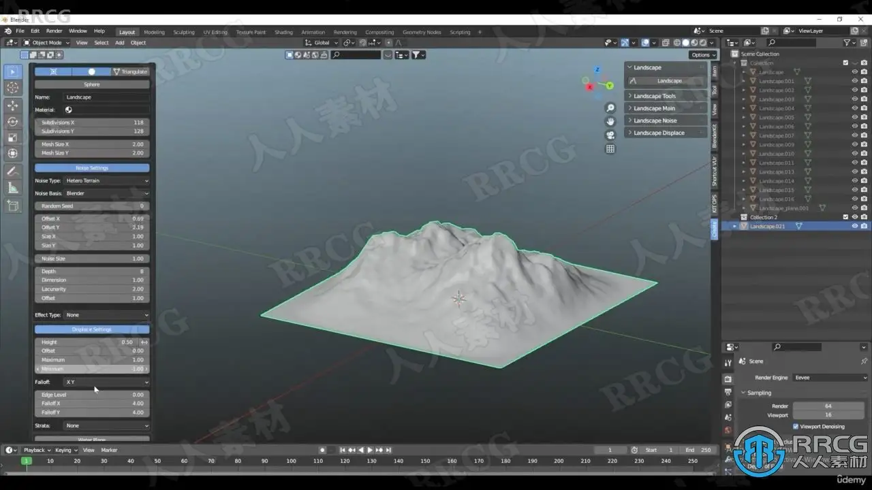Image resolution: width=872 pixels, height=490 pixels.
Task: Switch perspective/orthographic with the grid icon
Action: coord(610,148)
